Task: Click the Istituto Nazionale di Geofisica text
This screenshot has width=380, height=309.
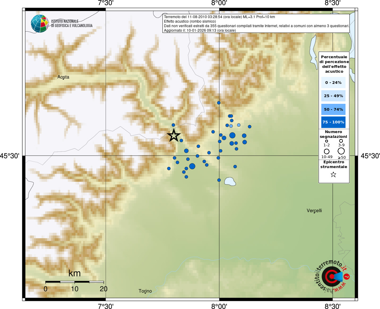Action: [x=72, y=24]
